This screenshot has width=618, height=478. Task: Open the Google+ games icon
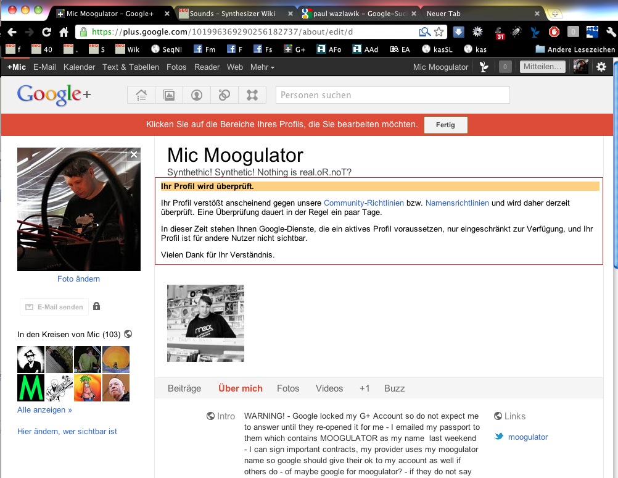click(252, 95)
